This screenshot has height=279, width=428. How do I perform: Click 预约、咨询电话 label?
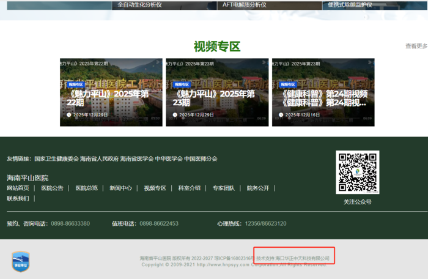(28, 223)
